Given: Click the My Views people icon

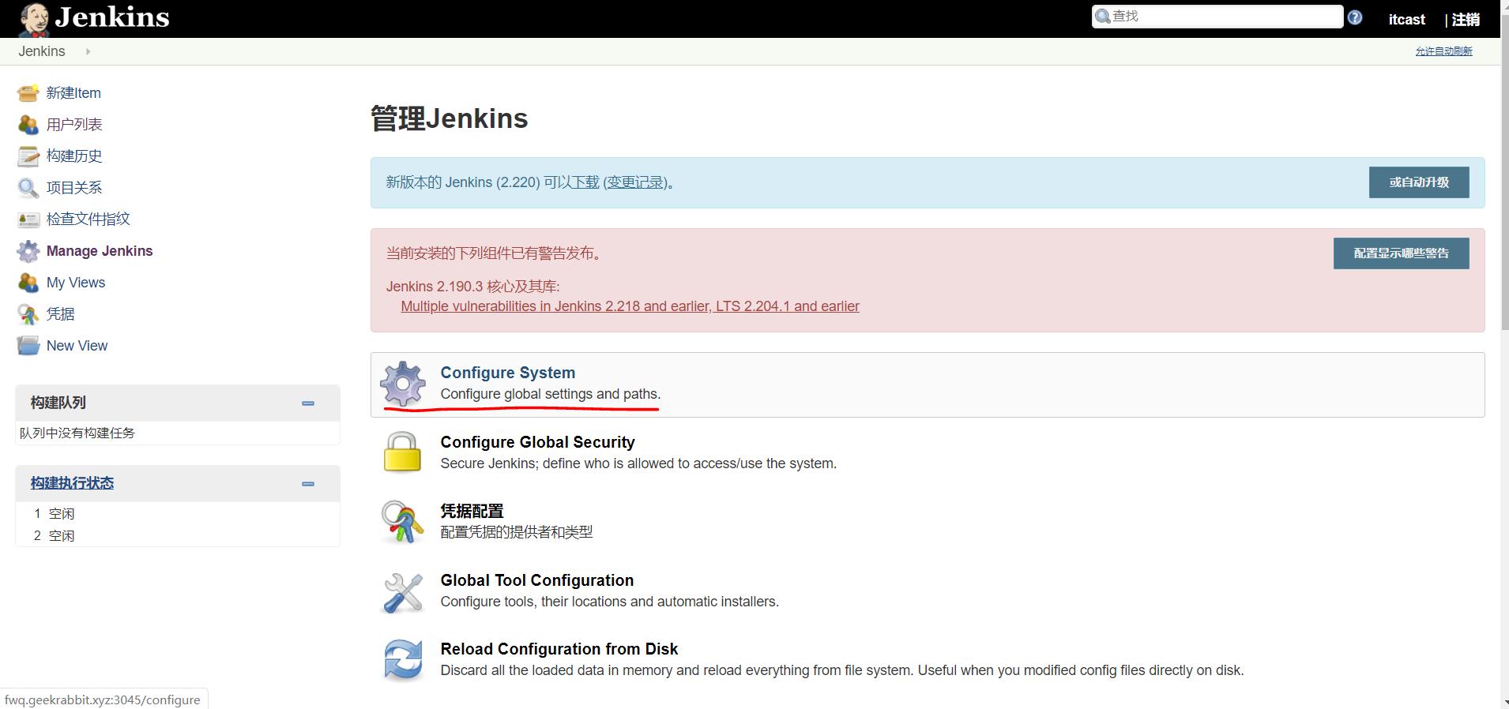Looking at the screenshot, I should (x=28, y=283).
